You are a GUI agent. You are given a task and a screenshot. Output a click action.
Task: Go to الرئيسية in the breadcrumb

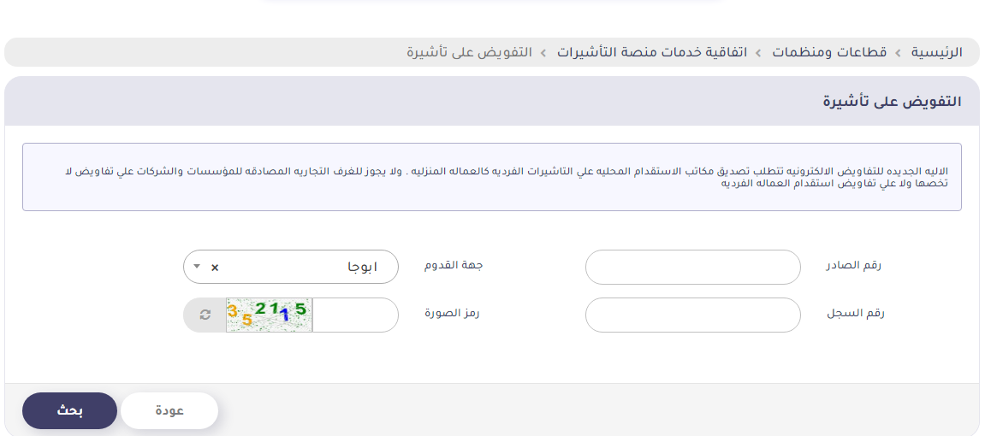[936, 52]
